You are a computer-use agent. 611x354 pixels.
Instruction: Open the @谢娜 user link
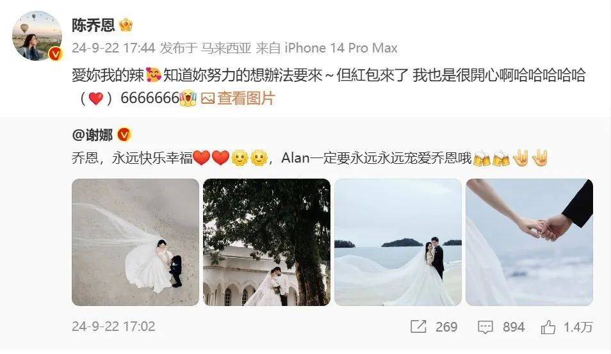[x=92, y=135]
